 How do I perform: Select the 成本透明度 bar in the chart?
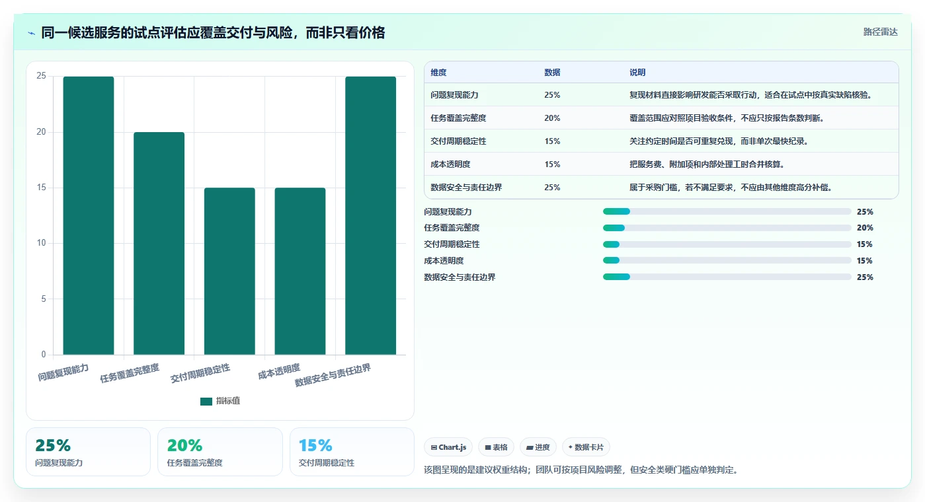pyautogui.click(x=300, y=271)
